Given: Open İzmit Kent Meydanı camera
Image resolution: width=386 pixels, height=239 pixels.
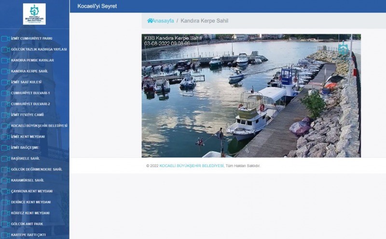Looking at the screenshot, I should point(28,137).
